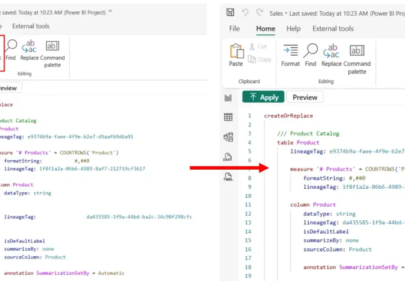Click the Paste clipboard icon

[x=236, y=55]
